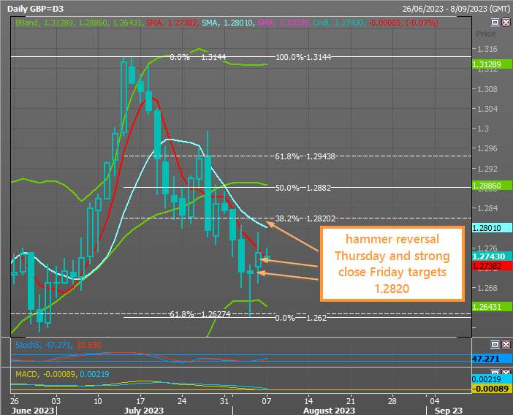Select the cyan SMA 1.28010 legend entry
This screenshot has height=415, width=513.
point(228,23)
